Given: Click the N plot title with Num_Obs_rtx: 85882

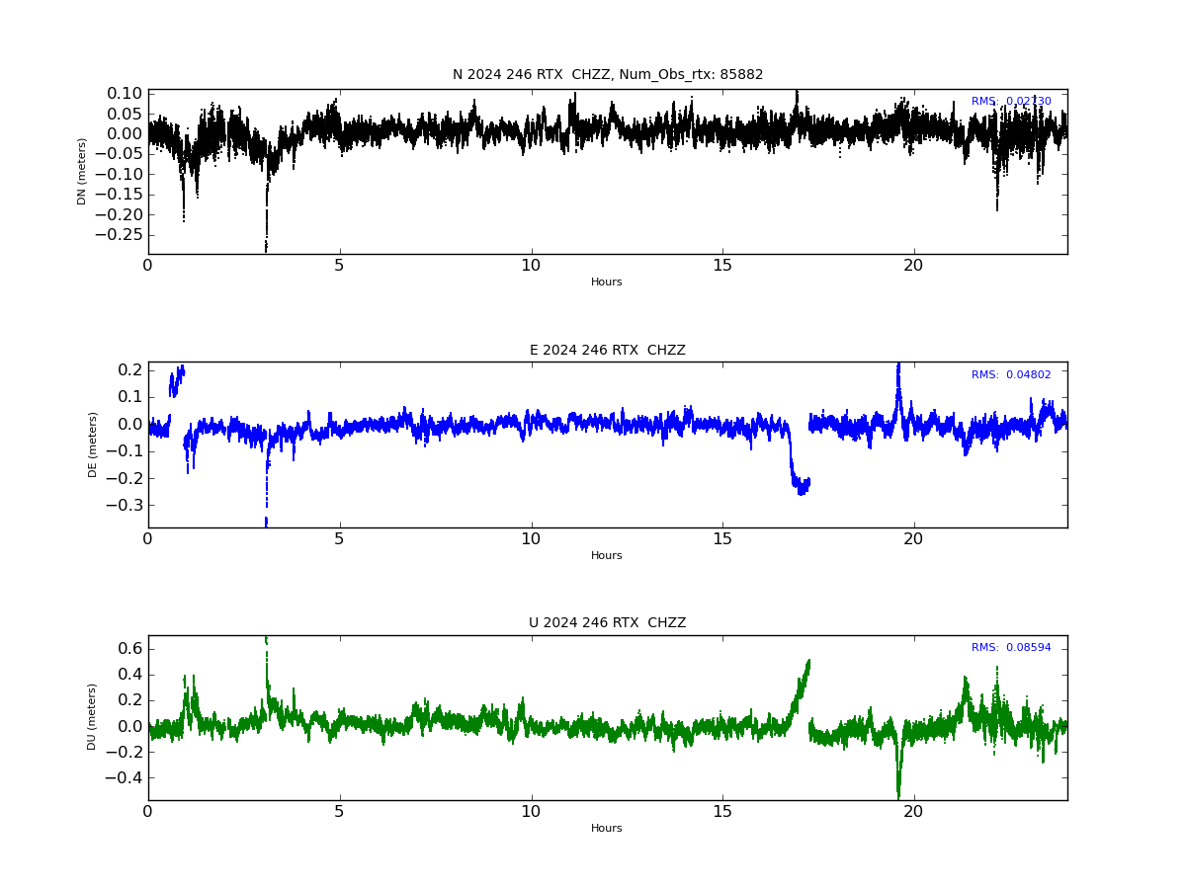Looking at the screenshot, I should click(x=608, y=75).
